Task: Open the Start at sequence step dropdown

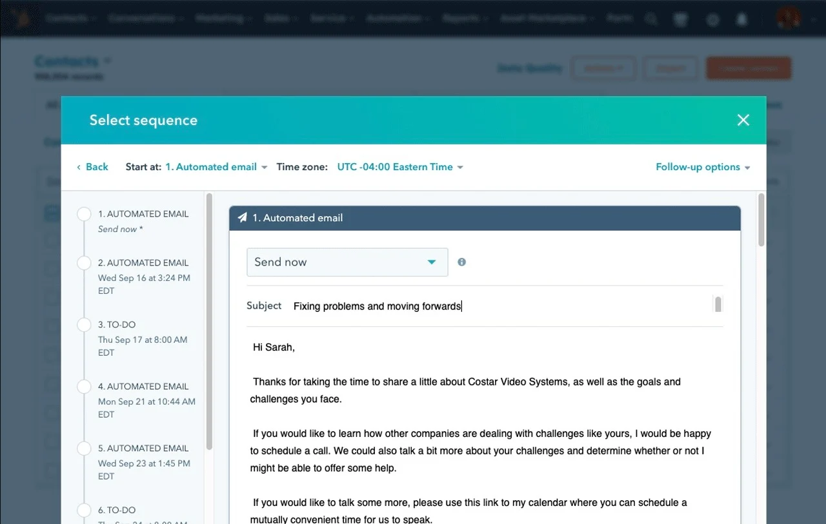Action: [216, 166]
